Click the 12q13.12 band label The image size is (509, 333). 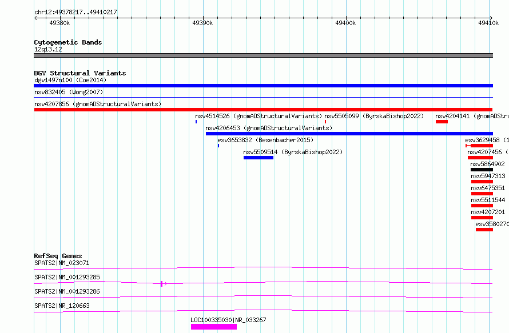48,49
